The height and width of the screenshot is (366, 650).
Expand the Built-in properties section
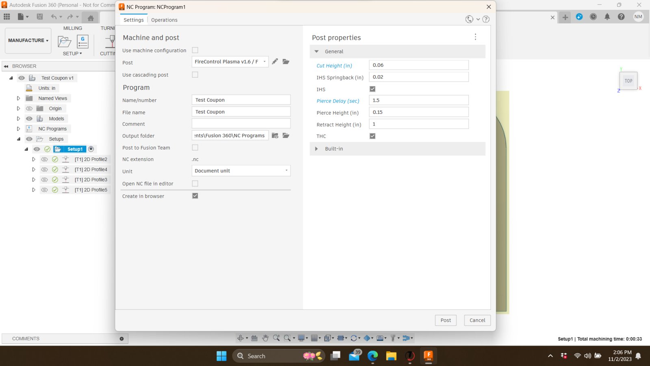click(x=316, y=149)
